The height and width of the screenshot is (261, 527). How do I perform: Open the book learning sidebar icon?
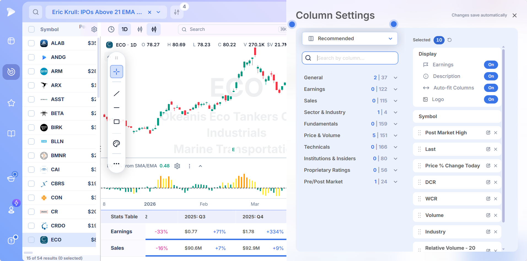point(11,134)
